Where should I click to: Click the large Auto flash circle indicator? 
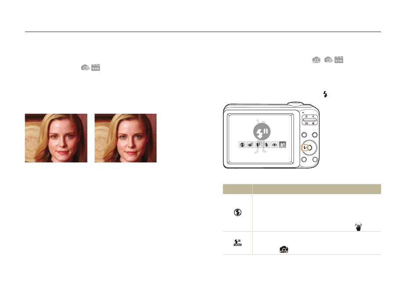pos(262,132)
